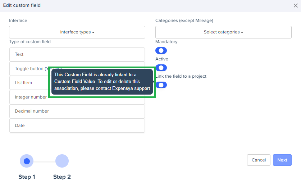Select Toggle button (Yes/No) field type
This screenshot has height=187, width=301.
[31, 69]
